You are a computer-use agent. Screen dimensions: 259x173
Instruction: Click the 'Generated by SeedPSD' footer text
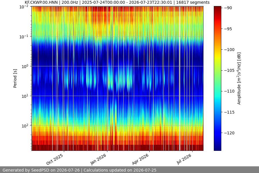tap(79, 170)
